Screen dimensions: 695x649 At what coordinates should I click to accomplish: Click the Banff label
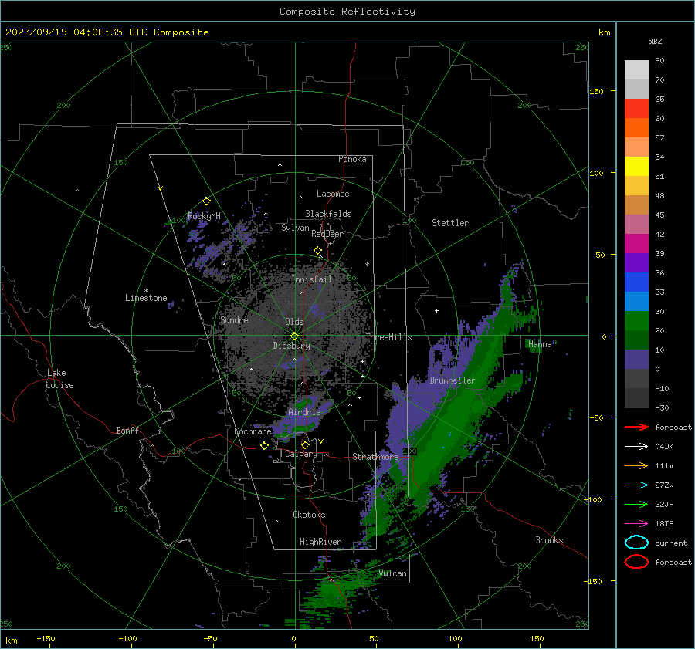(127, 430)
